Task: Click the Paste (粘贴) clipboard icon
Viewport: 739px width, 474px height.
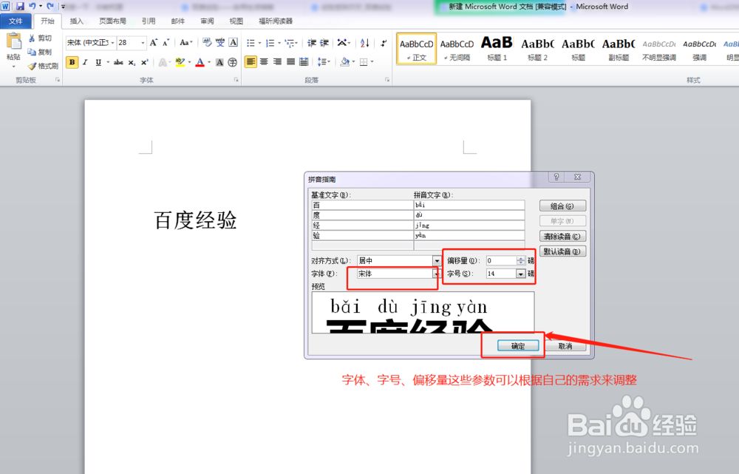Action: tap(13, 41)
